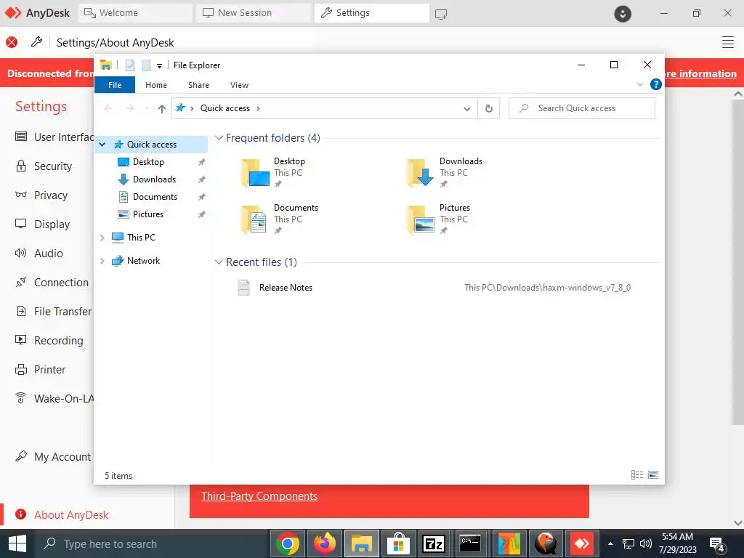Click the File Explorer help icon

click(656, 84)
